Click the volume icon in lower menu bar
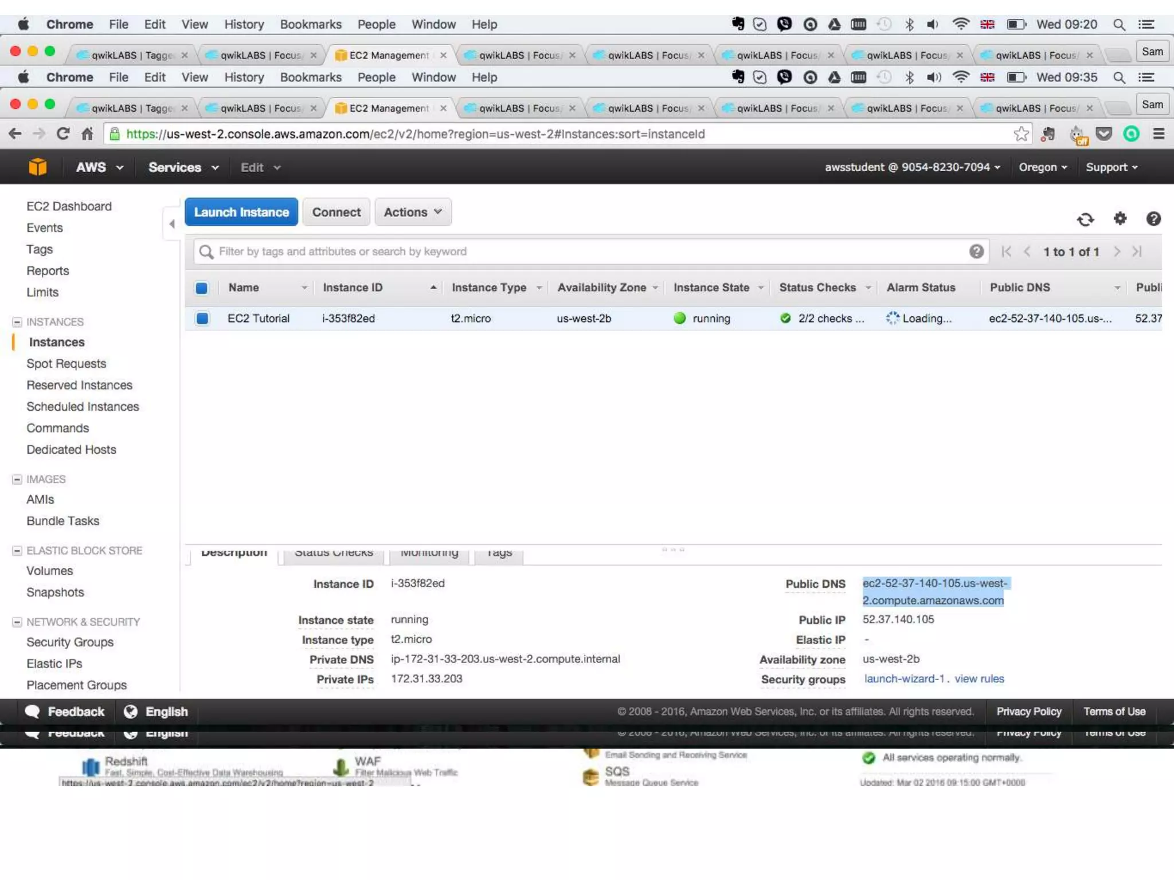The width and height of the screenshot is (1174, 880). click(x=934, y=77)
